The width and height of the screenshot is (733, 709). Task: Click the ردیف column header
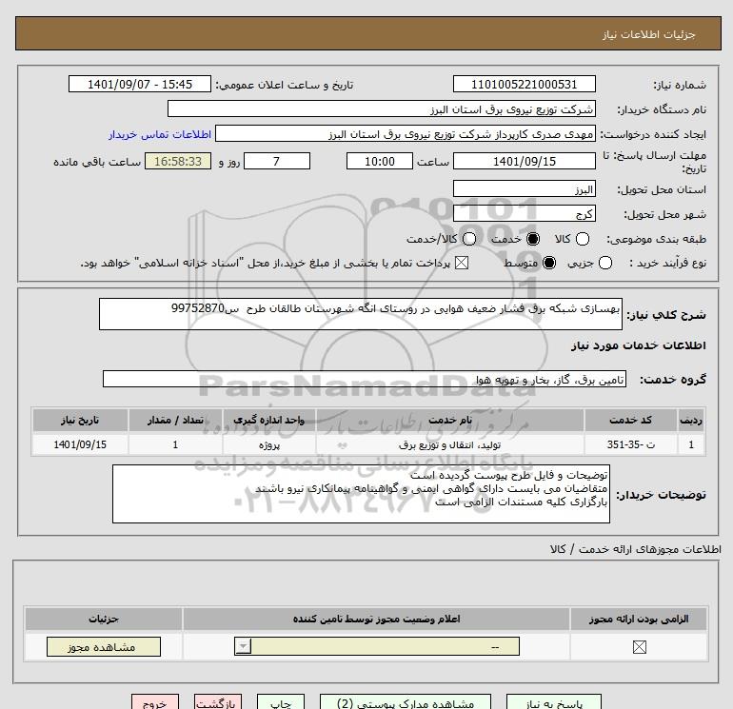click(x=691, y=420)
